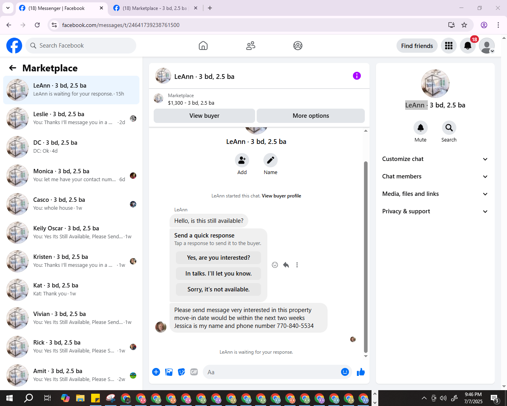Choose a GIF icon in composer

(x=194, y=372)
